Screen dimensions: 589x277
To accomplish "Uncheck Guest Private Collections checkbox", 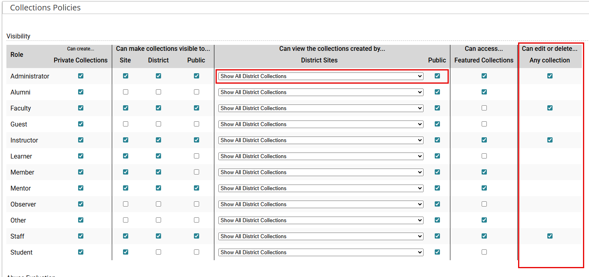I will point(81,124).
